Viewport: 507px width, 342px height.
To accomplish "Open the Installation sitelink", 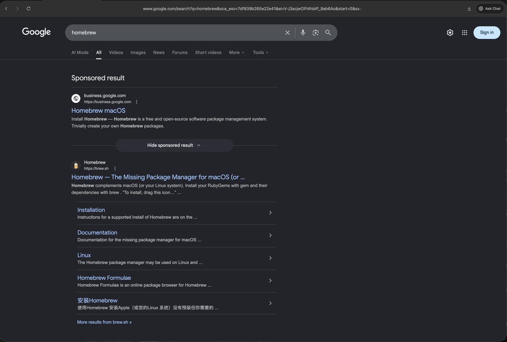I will click(91, 210).
